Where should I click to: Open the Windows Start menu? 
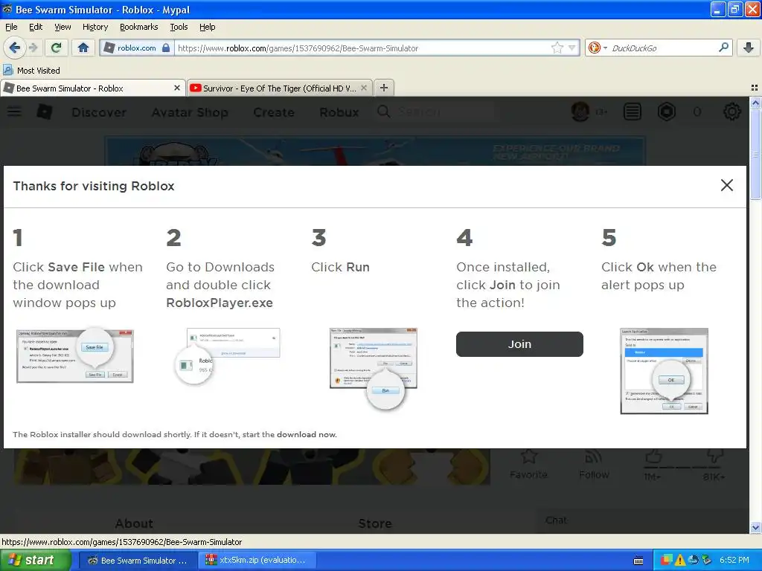coord(36,560)
